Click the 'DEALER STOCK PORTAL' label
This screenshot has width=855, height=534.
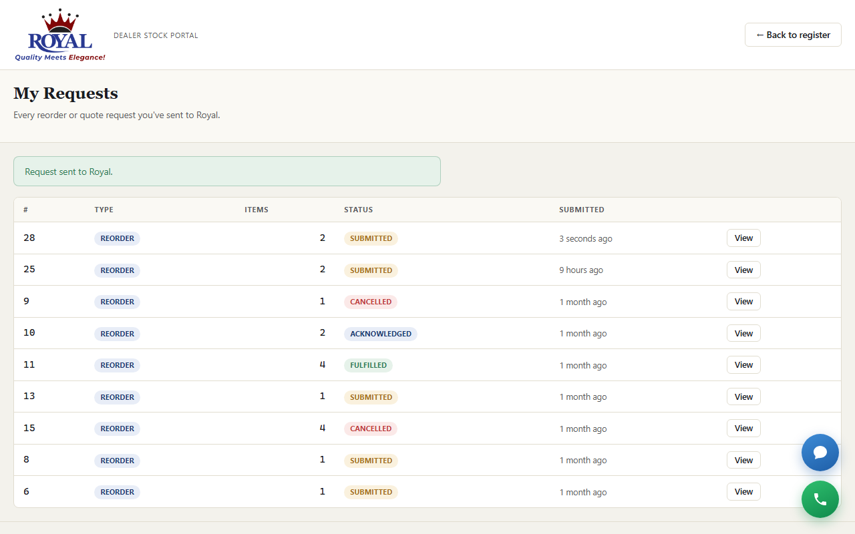click(x=156, y=35)
